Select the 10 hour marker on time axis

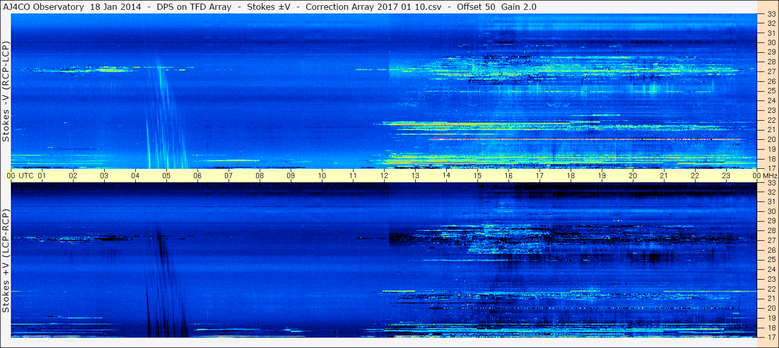322,176
